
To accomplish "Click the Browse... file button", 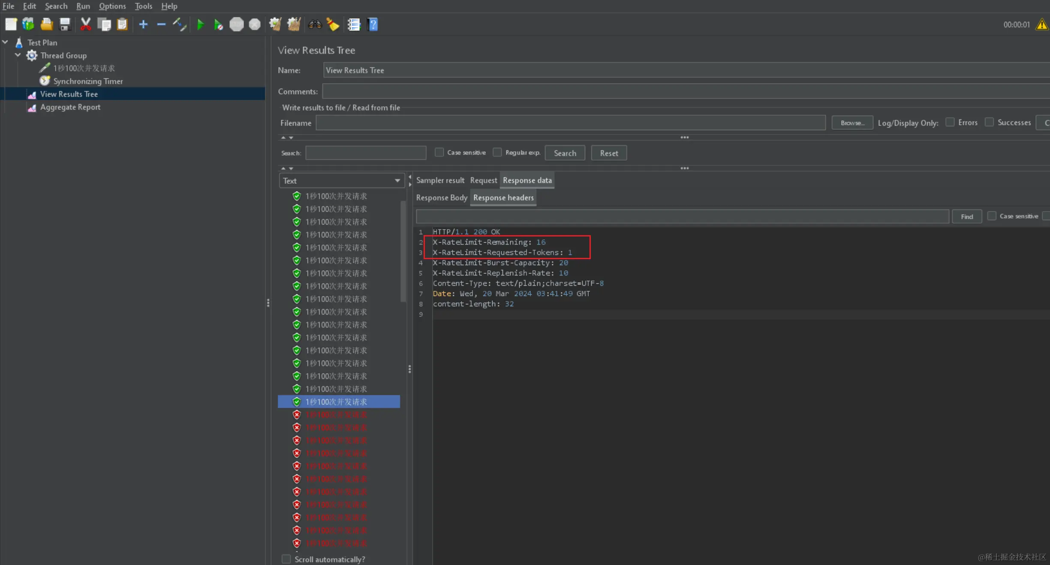I will coord(852,123).
